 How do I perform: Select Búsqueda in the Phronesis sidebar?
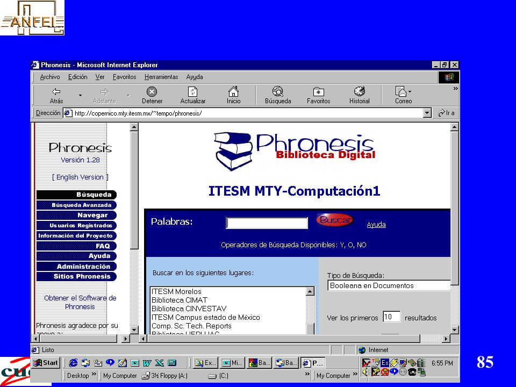pos(76,195)
